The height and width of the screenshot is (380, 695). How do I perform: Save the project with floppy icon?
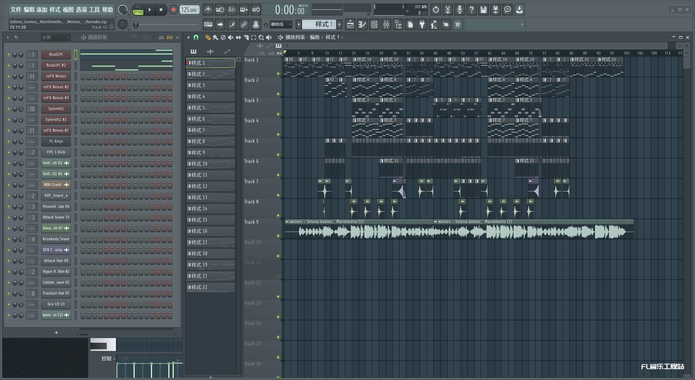pos(484,10)
